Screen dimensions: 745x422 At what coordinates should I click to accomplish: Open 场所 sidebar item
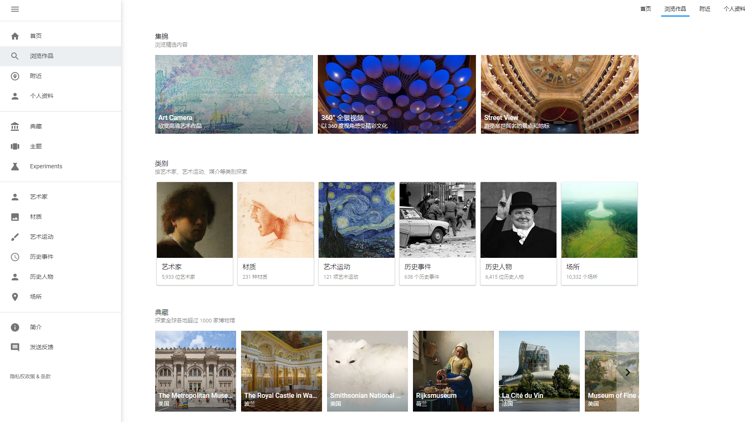click(60, 297)
